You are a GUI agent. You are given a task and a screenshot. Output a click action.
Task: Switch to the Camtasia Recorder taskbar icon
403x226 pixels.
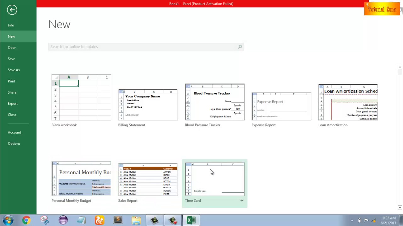173,220
